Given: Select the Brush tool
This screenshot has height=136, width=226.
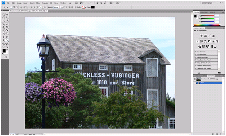Looking at the screenshot, I should (x=7, y=24).
